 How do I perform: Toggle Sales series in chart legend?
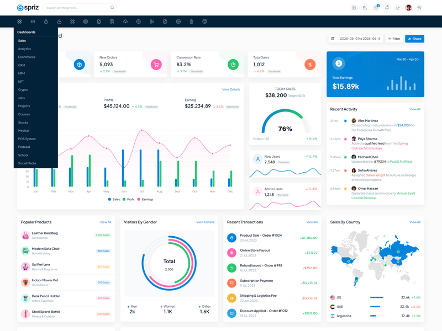114,199
